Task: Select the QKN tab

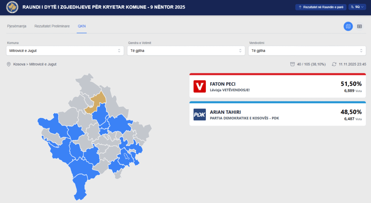Action: pyautogui.click(x=82, y=26)
